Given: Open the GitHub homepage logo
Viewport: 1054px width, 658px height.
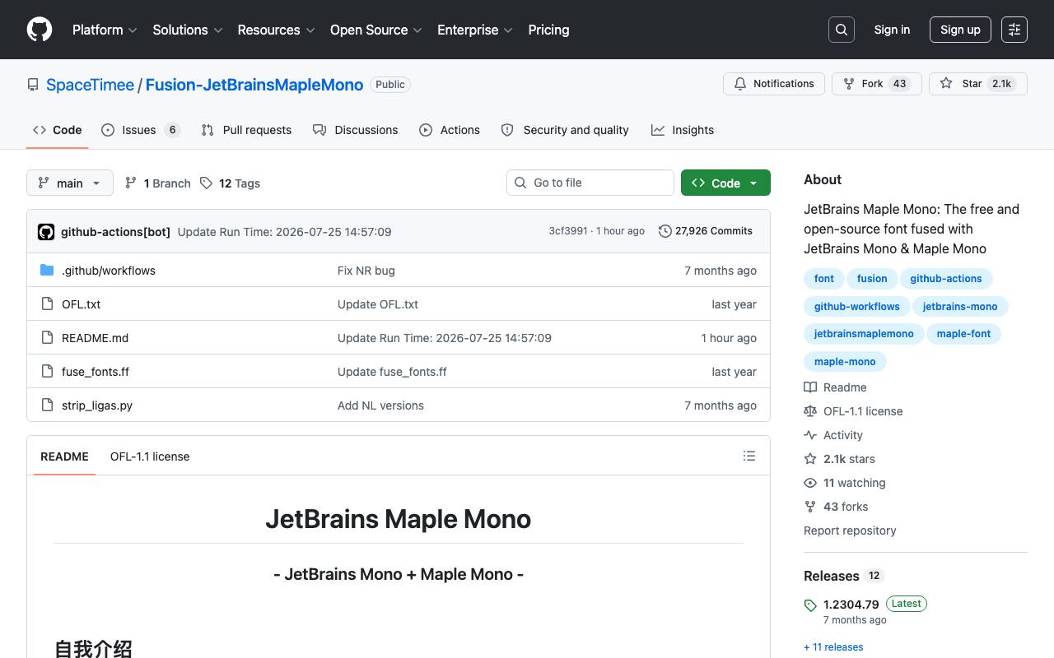Looking at the screenshot, I should [40, 30].
